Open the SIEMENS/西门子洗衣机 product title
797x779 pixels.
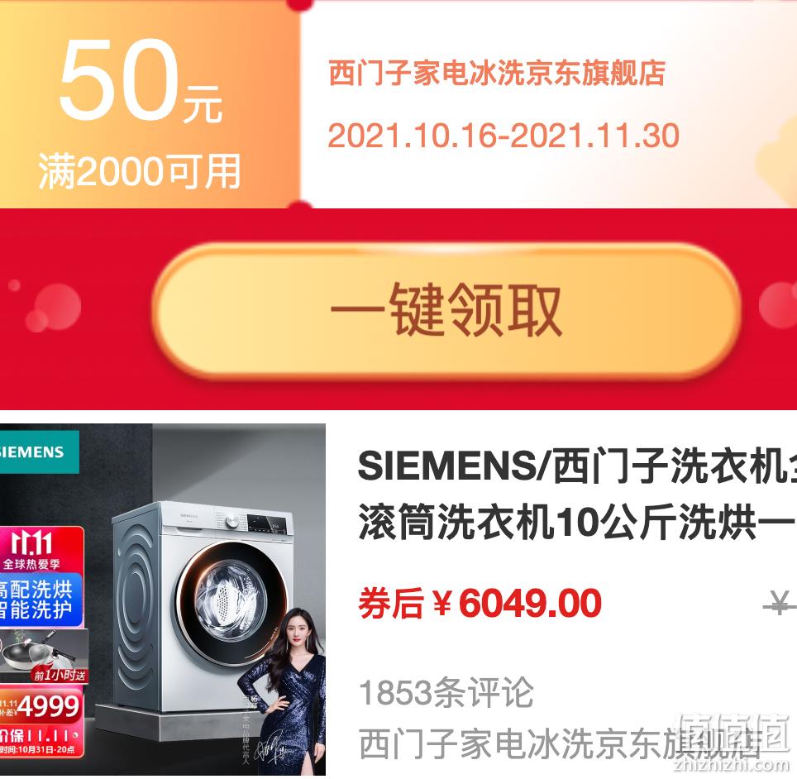pyautogui.click(x=577, y=495)
